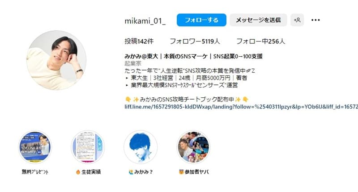Open the liff.line.me bio link
Image resolution: width=358 pixels, height=192 pixels.
tap(241, 107)
